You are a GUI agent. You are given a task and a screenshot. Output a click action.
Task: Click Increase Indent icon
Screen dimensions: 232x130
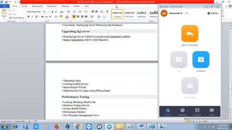(x=96, y=12)
